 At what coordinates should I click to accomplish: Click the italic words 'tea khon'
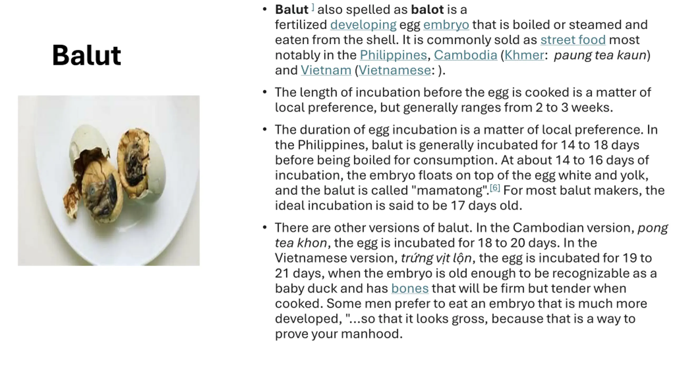[x=301, y=243]
